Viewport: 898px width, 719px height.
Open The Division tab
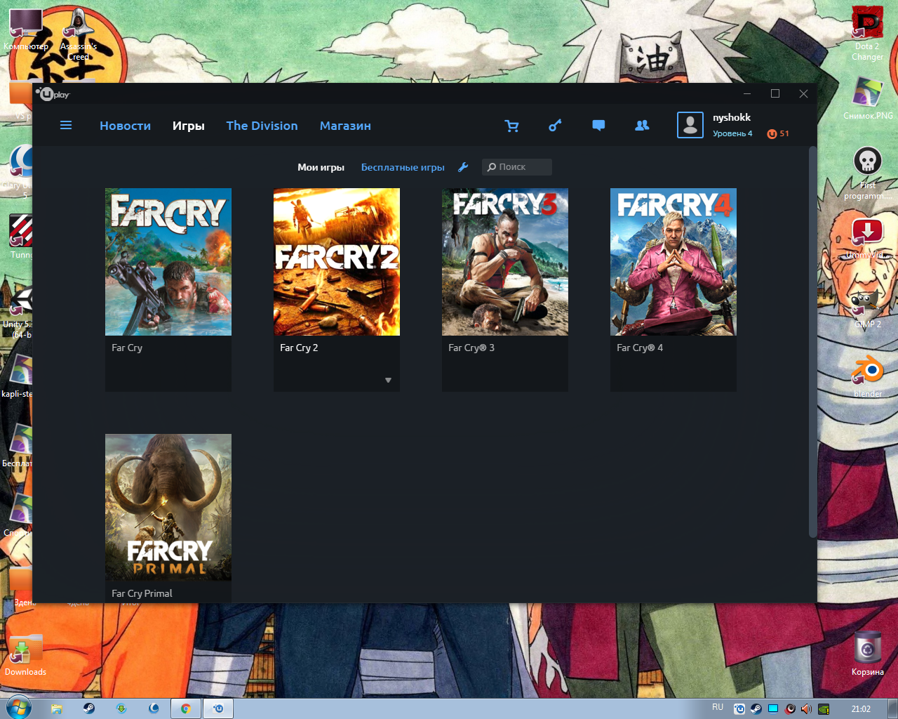[262, 126]
